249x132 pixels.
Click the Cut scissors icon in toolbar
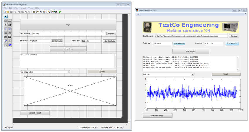16,12
